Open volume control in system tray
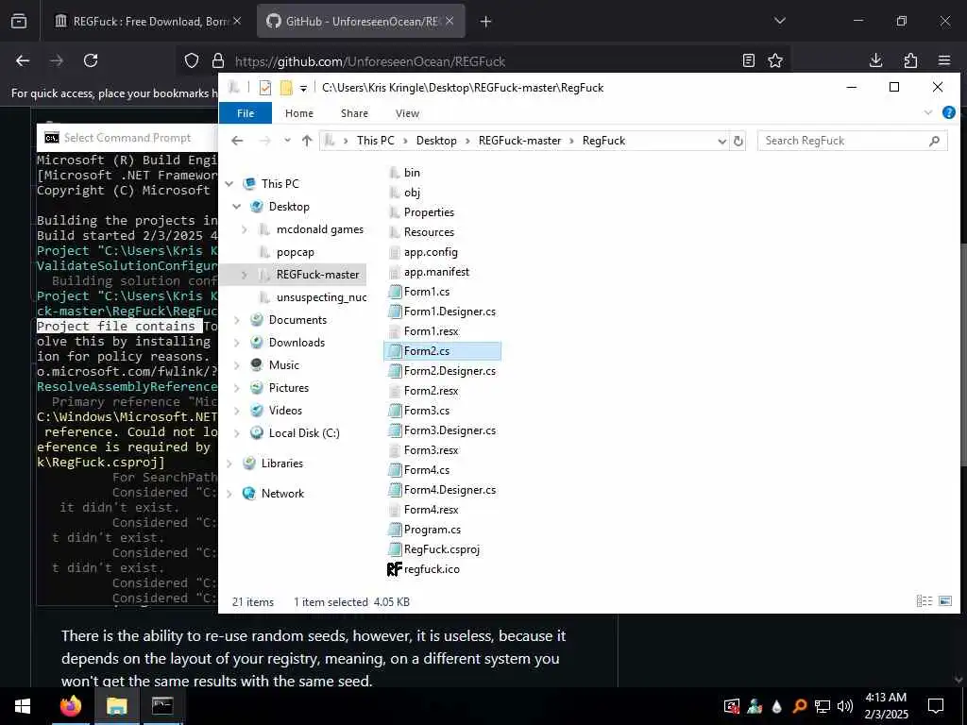Screen dimensions: 967x725 coord(845,706)
